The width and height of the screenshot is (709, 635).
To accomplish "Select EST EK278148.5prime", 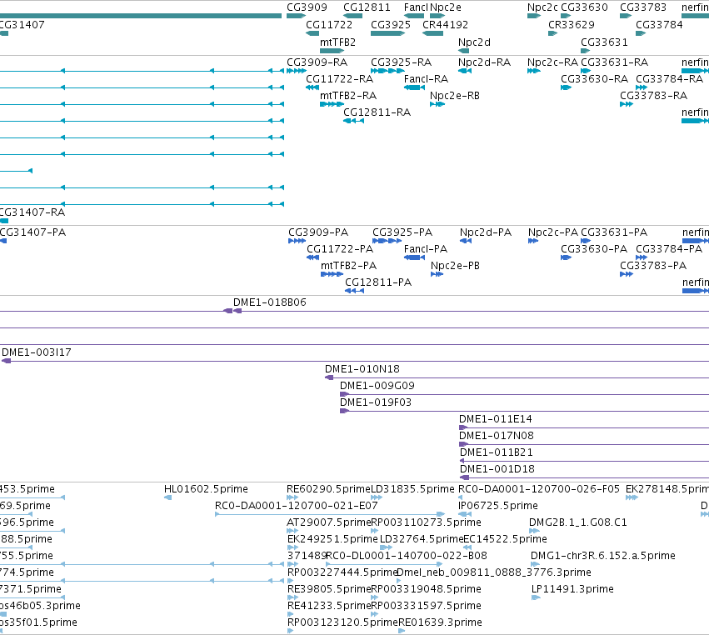I will click(x=667, y=489).
